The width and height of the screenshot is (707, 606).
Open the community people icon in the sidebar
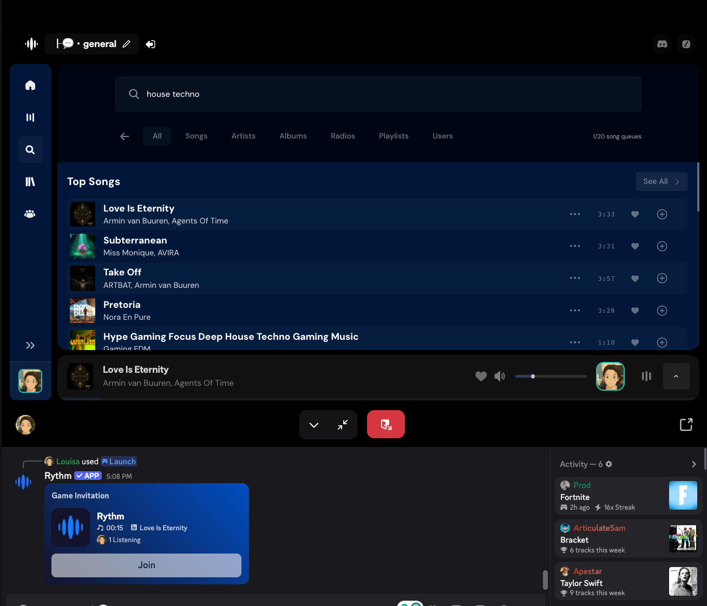(x=30, y=214)
